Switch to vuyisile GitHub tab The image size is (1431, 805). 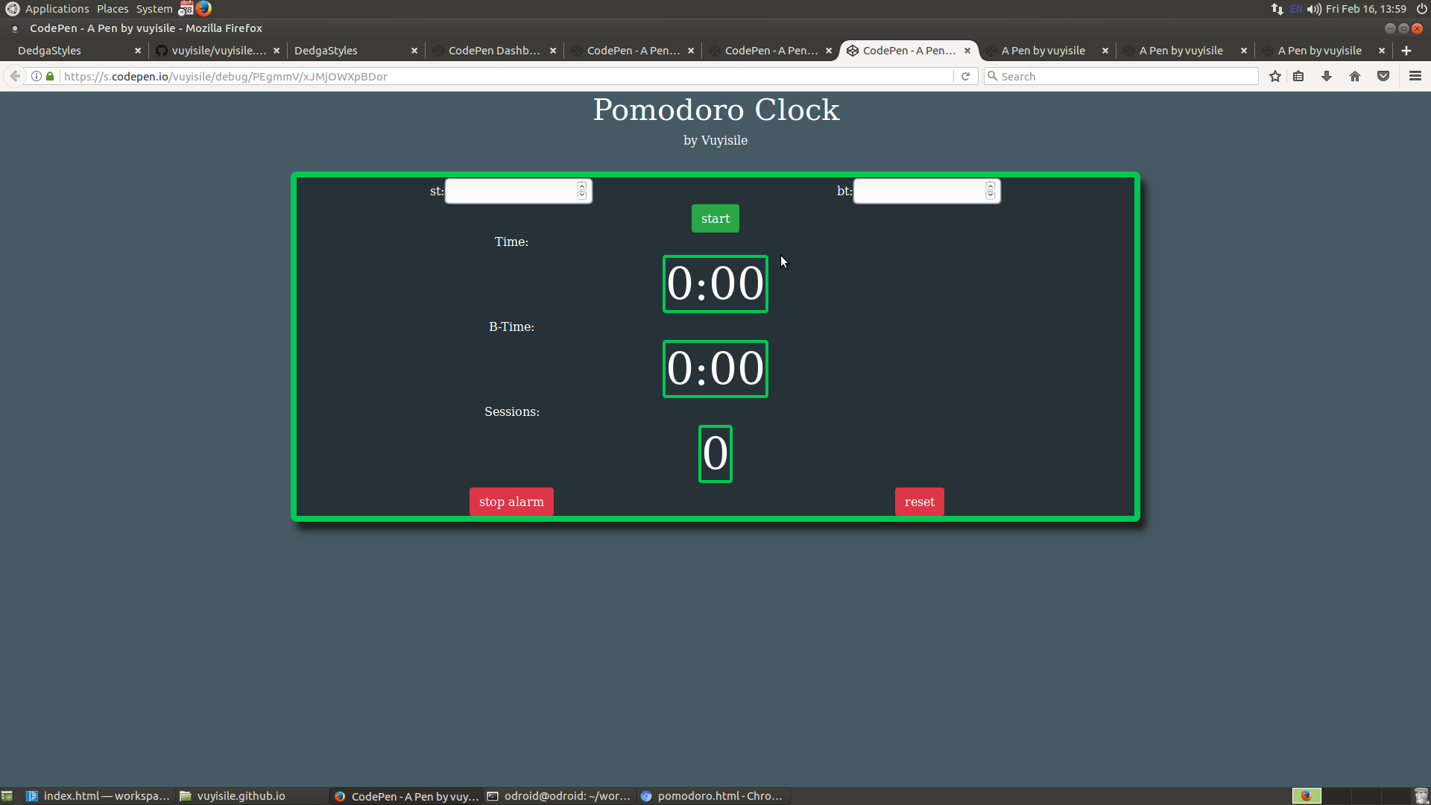click(218, 51)
